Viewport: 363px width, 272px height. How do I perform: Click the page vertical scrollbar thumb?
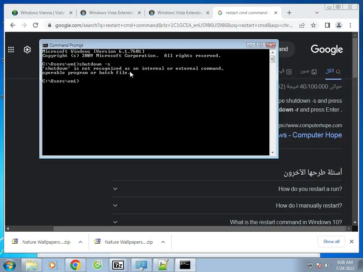355,58
